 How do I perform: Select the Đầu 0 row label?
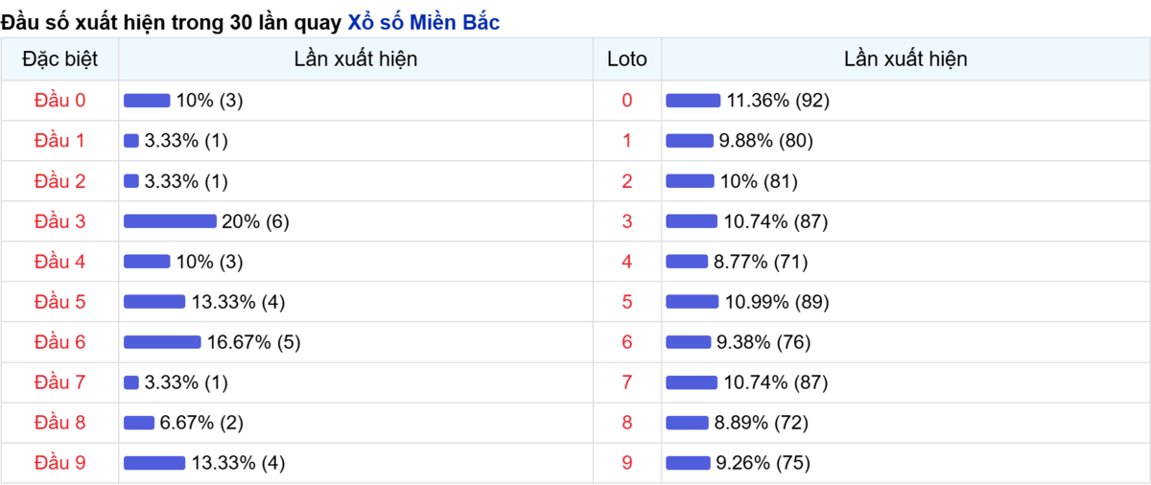(x=59, y=100)
